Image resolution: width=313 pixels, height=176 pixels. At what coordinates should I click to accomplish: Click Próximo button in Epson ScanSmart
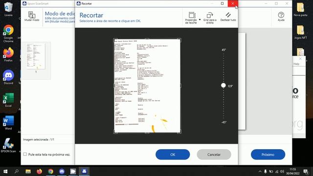click(268, 154)
